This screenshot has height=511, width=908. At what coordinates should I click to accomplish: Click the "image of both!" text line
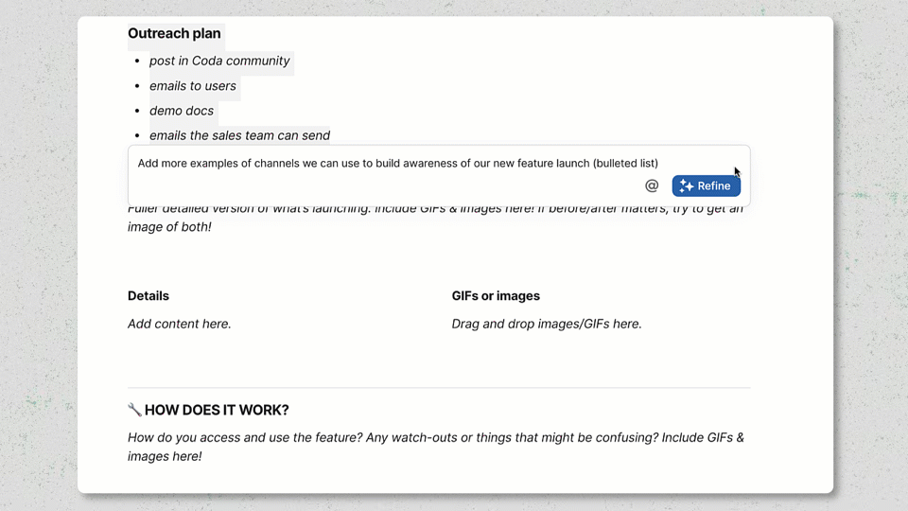169,227
